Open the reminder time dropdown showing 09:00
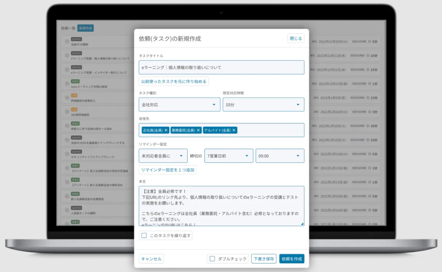This screenshot has height=272, width=442. point(280,156)
